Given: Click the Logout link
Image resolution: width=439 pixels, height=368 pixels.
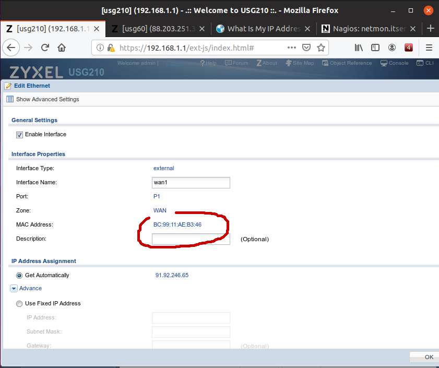Looking at the screenshot, I should 175,63.
